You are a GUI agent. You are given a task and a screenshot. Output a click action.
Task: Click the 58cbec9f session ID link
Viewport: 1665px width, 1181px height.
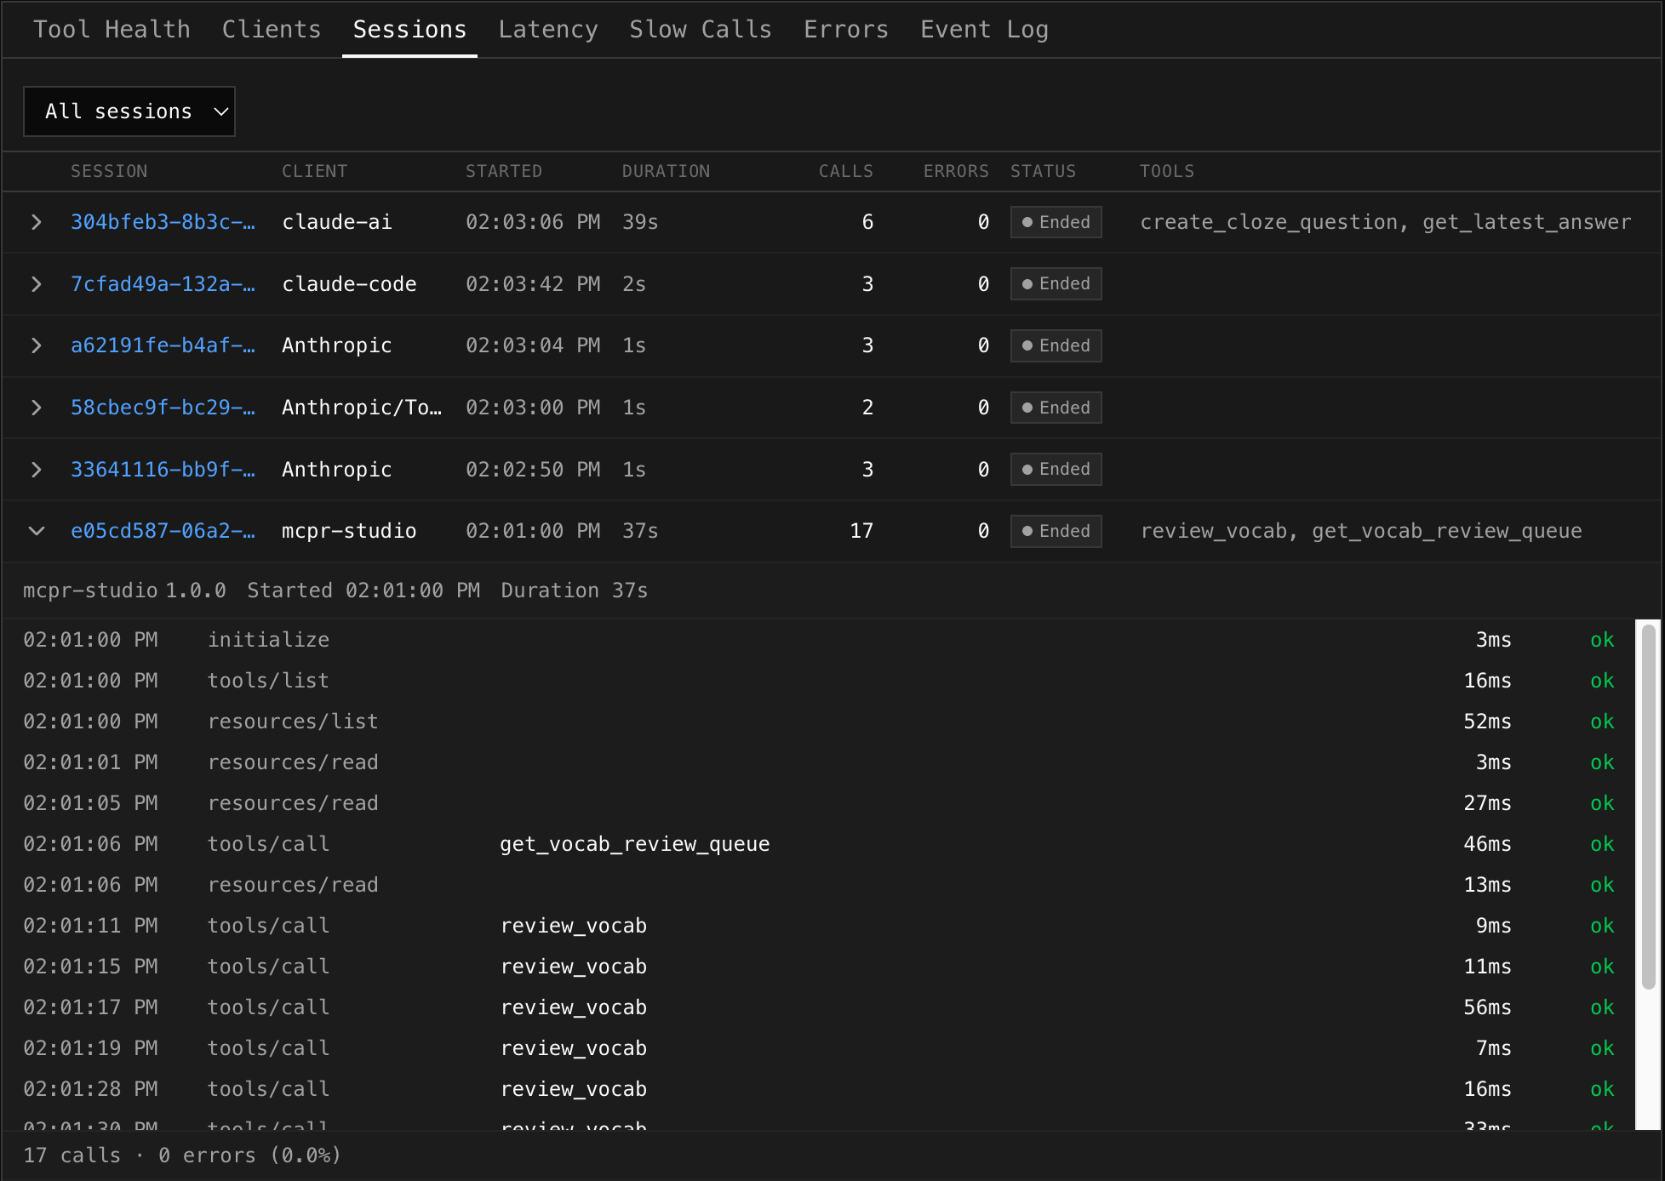(162, 407)
